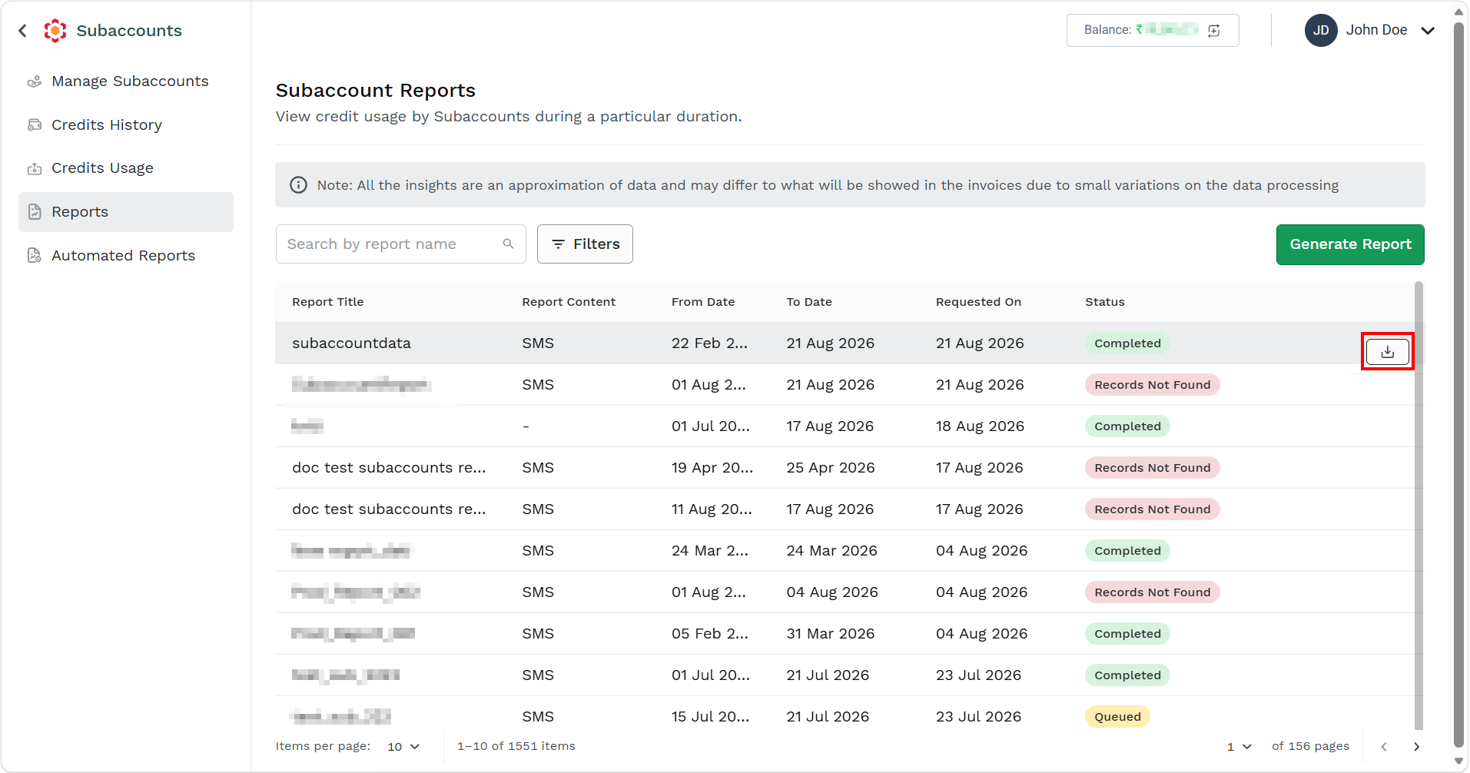Click the Subaccounts gear logo icon

click(x=55, y=31)
